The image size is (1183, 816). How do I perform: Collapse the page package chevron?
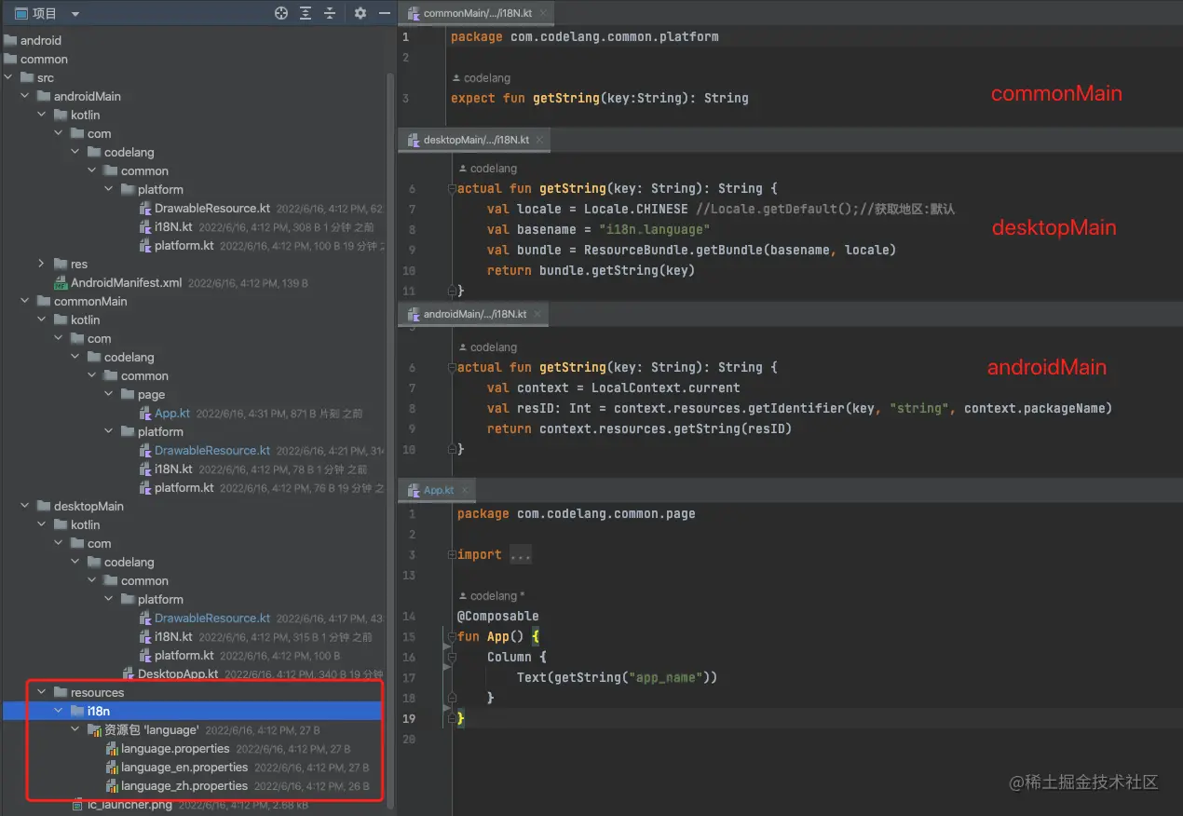(x=109, y=395)
